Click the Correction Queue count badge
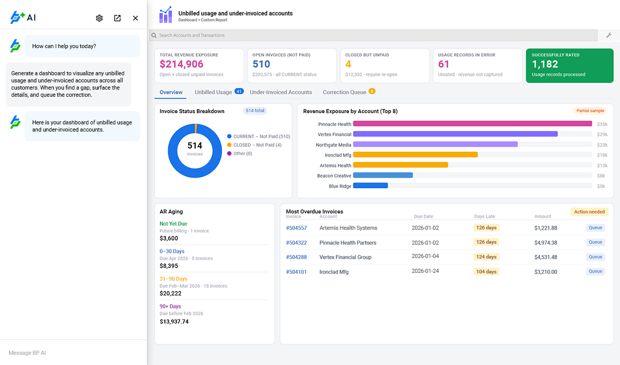 372,91
